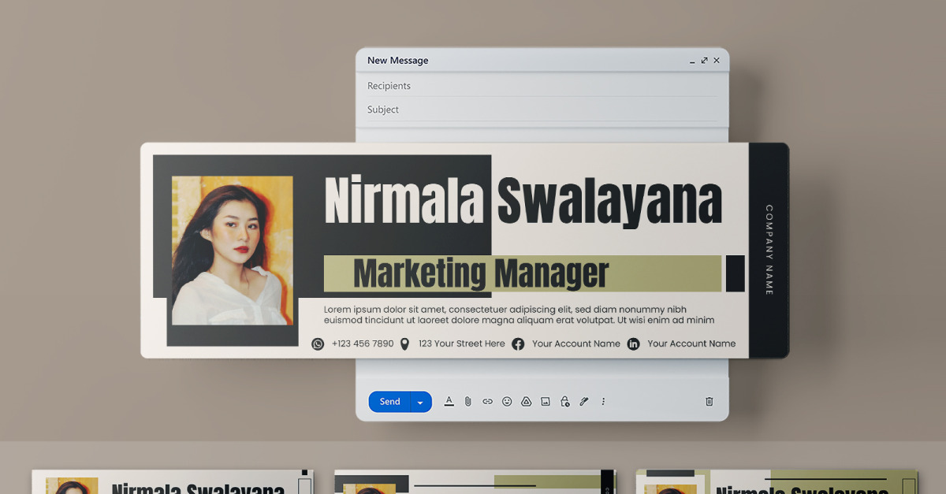Insert a photo with the image icon

point(546,402)
